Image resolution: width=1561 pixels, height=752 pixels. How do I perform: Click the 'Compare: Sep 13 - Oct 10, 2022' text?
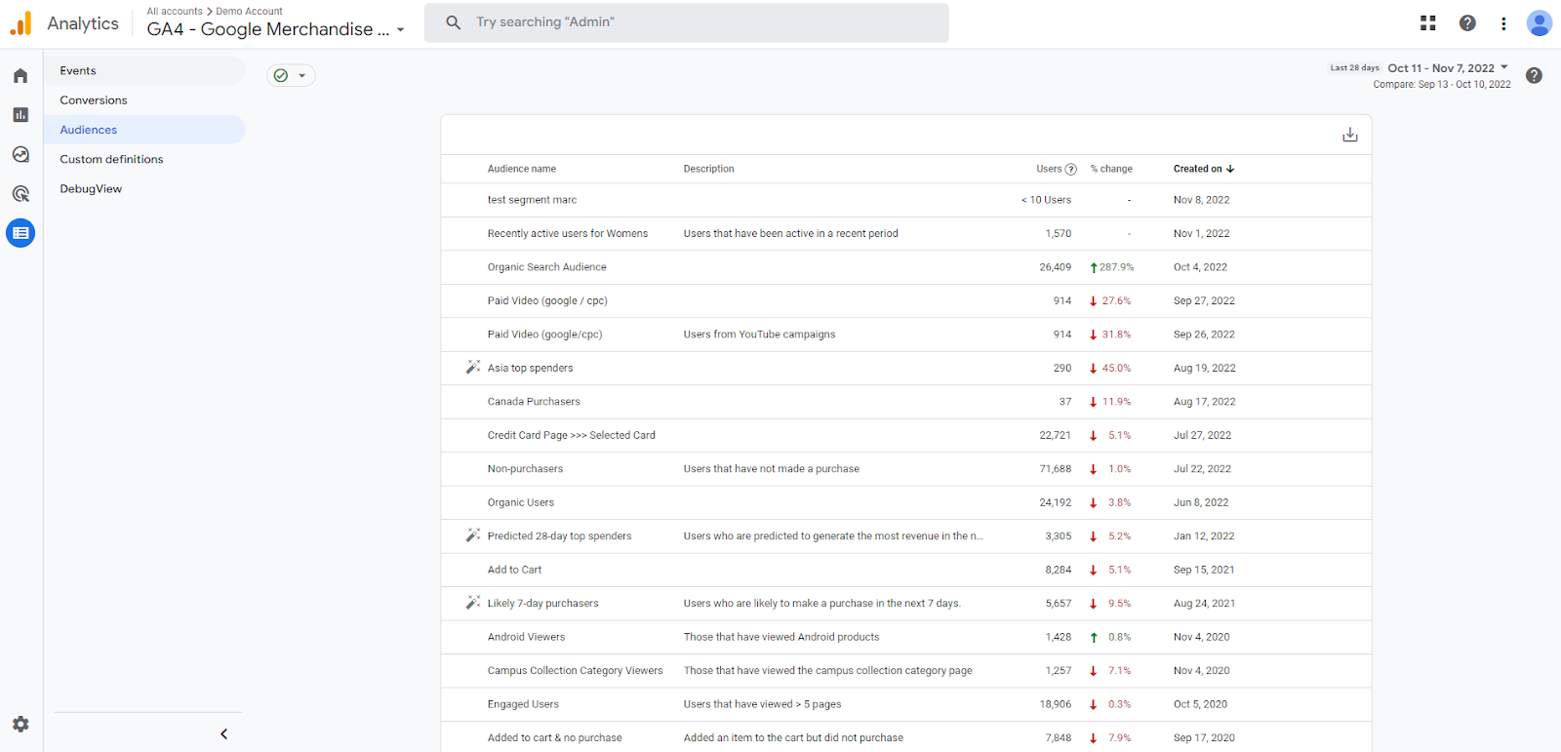1442,85
